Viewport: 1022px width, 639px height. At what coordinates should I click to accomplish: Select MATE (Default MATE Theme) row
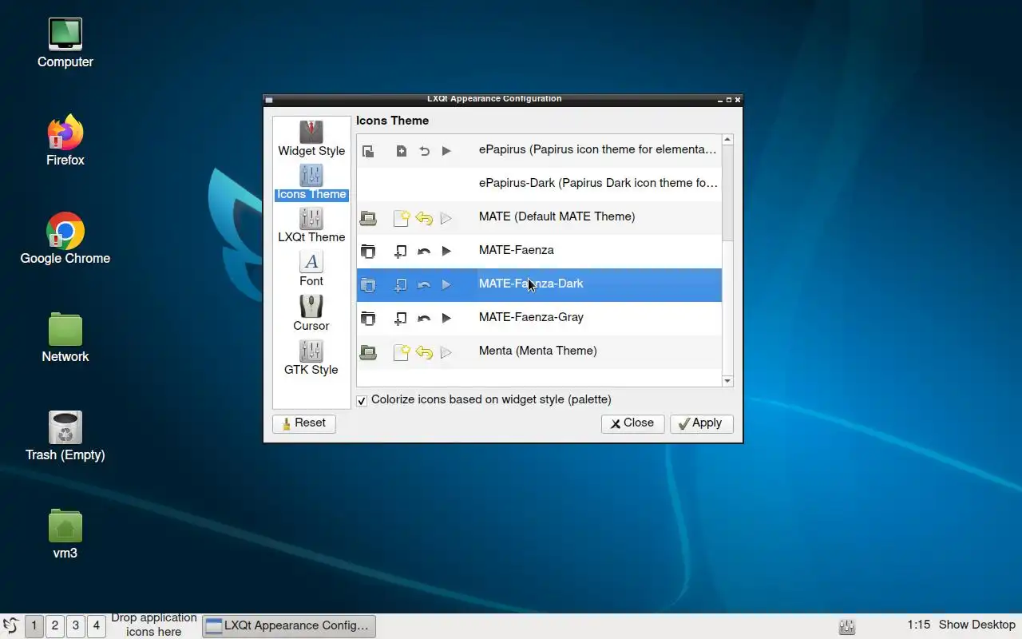pyautogui.click(x=539, y=217)
